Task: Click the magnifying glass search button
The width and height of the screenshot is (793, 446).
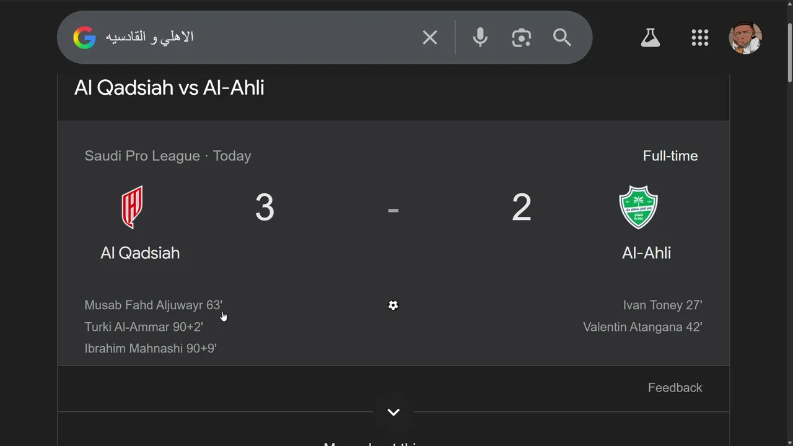Action: (x=562, y=38)
